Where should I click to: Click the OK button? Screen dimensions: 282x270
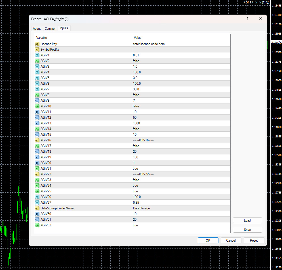pyautogui.click(x=208, y=240)
